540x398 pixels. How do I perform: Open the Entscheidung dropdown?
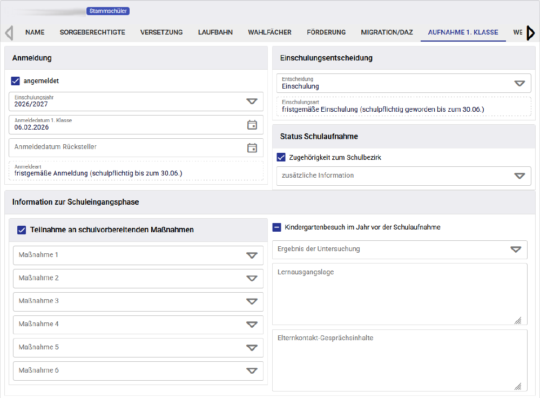[x=519, y=84]
